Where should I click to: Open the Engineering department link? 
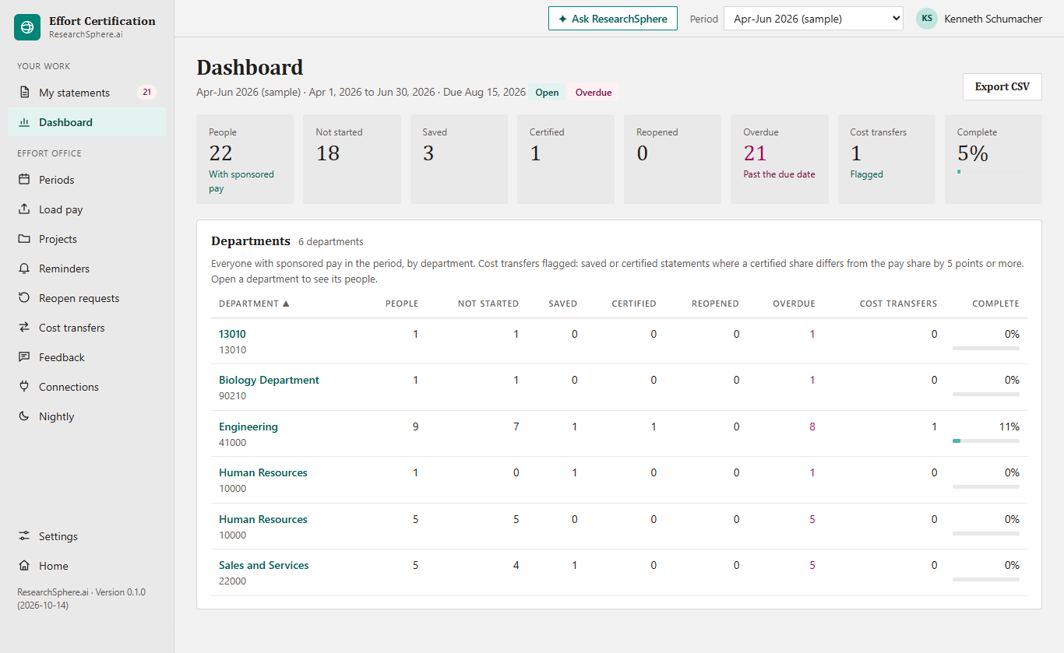click(248, 427)
